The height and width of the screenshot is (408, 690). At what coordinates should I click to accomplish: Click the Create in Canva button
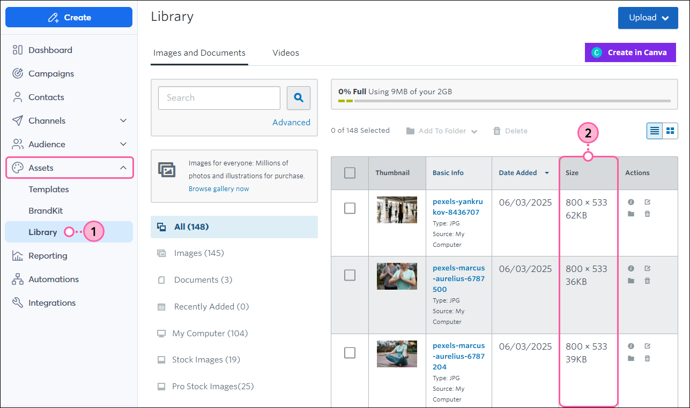[630, 52]
